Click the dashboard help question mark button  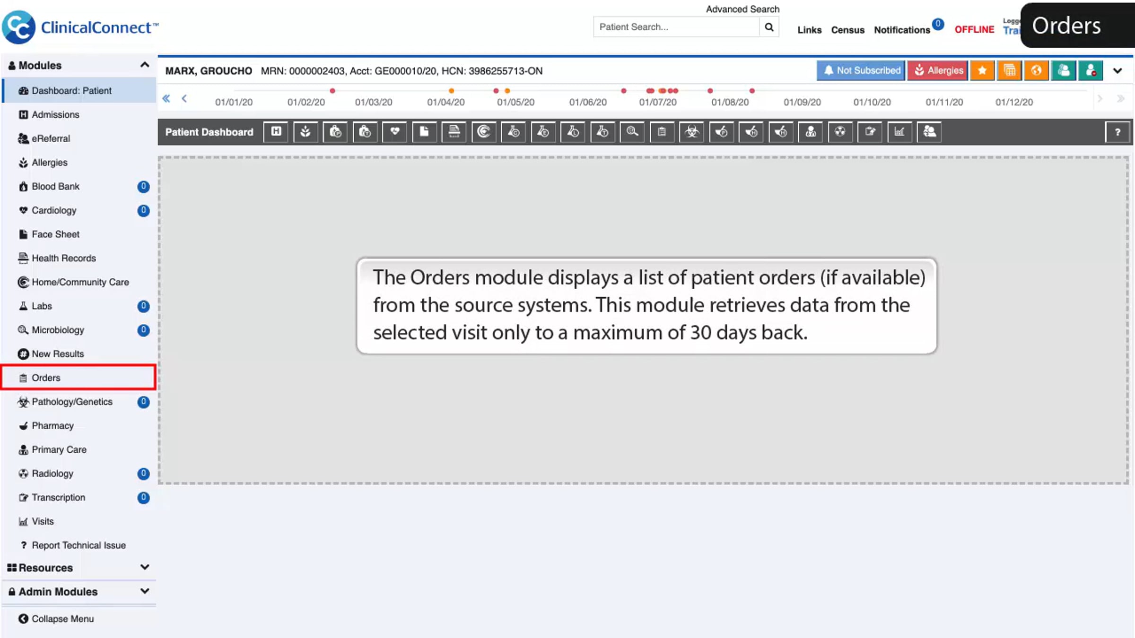[x=1118, y=132]
